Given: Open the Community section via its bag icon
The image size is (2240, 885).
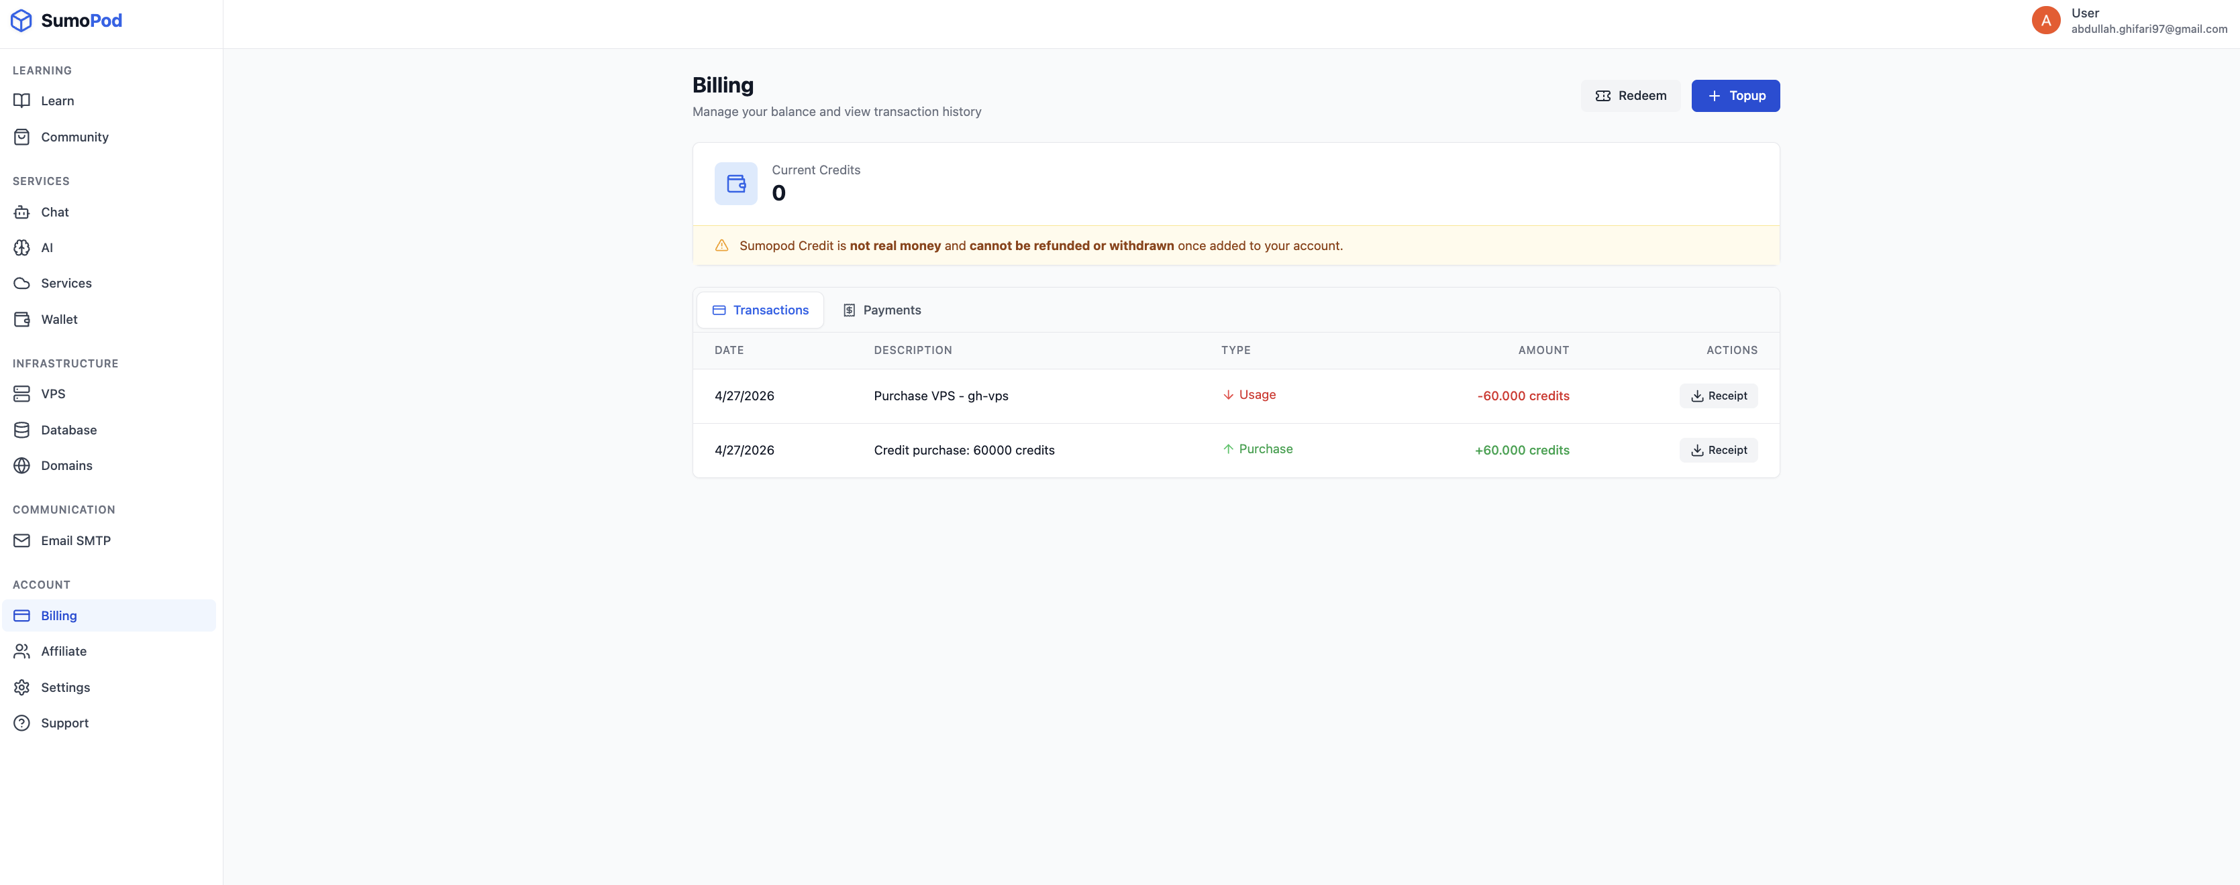Looking at the screenshot, I should tap(21, 136).
